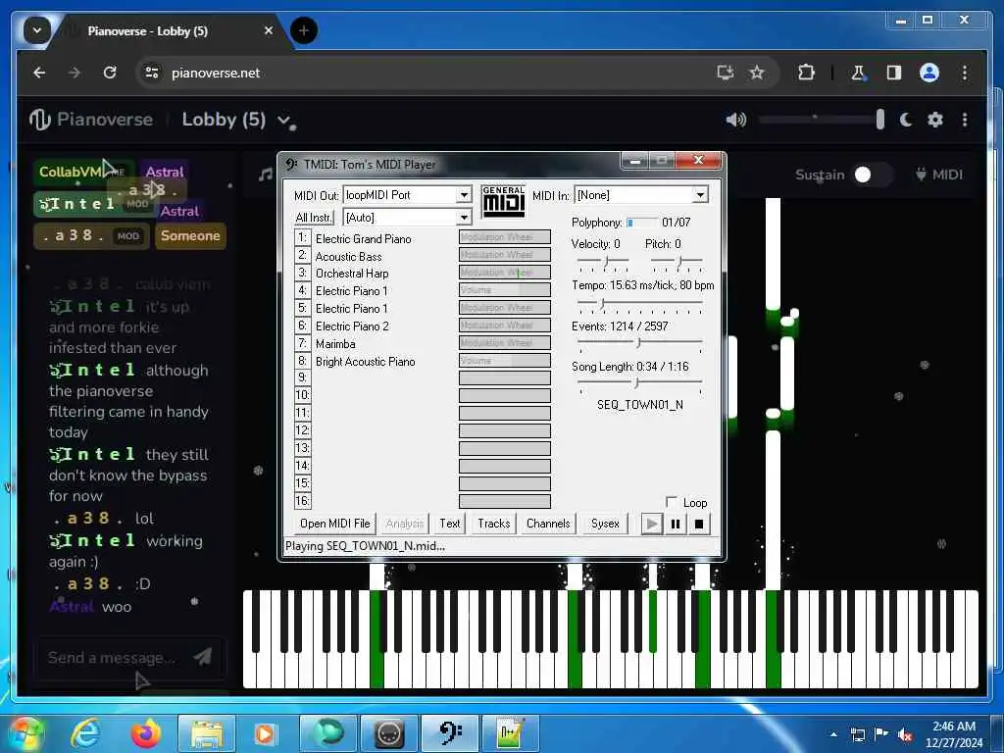Open the Channels view
This screenshot has width=1004, height=753.
pyautogui.click(x=548, y=524)
